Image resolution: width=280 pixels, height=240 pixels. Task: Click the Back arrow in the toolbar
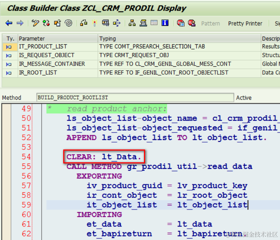pos(9,23)
